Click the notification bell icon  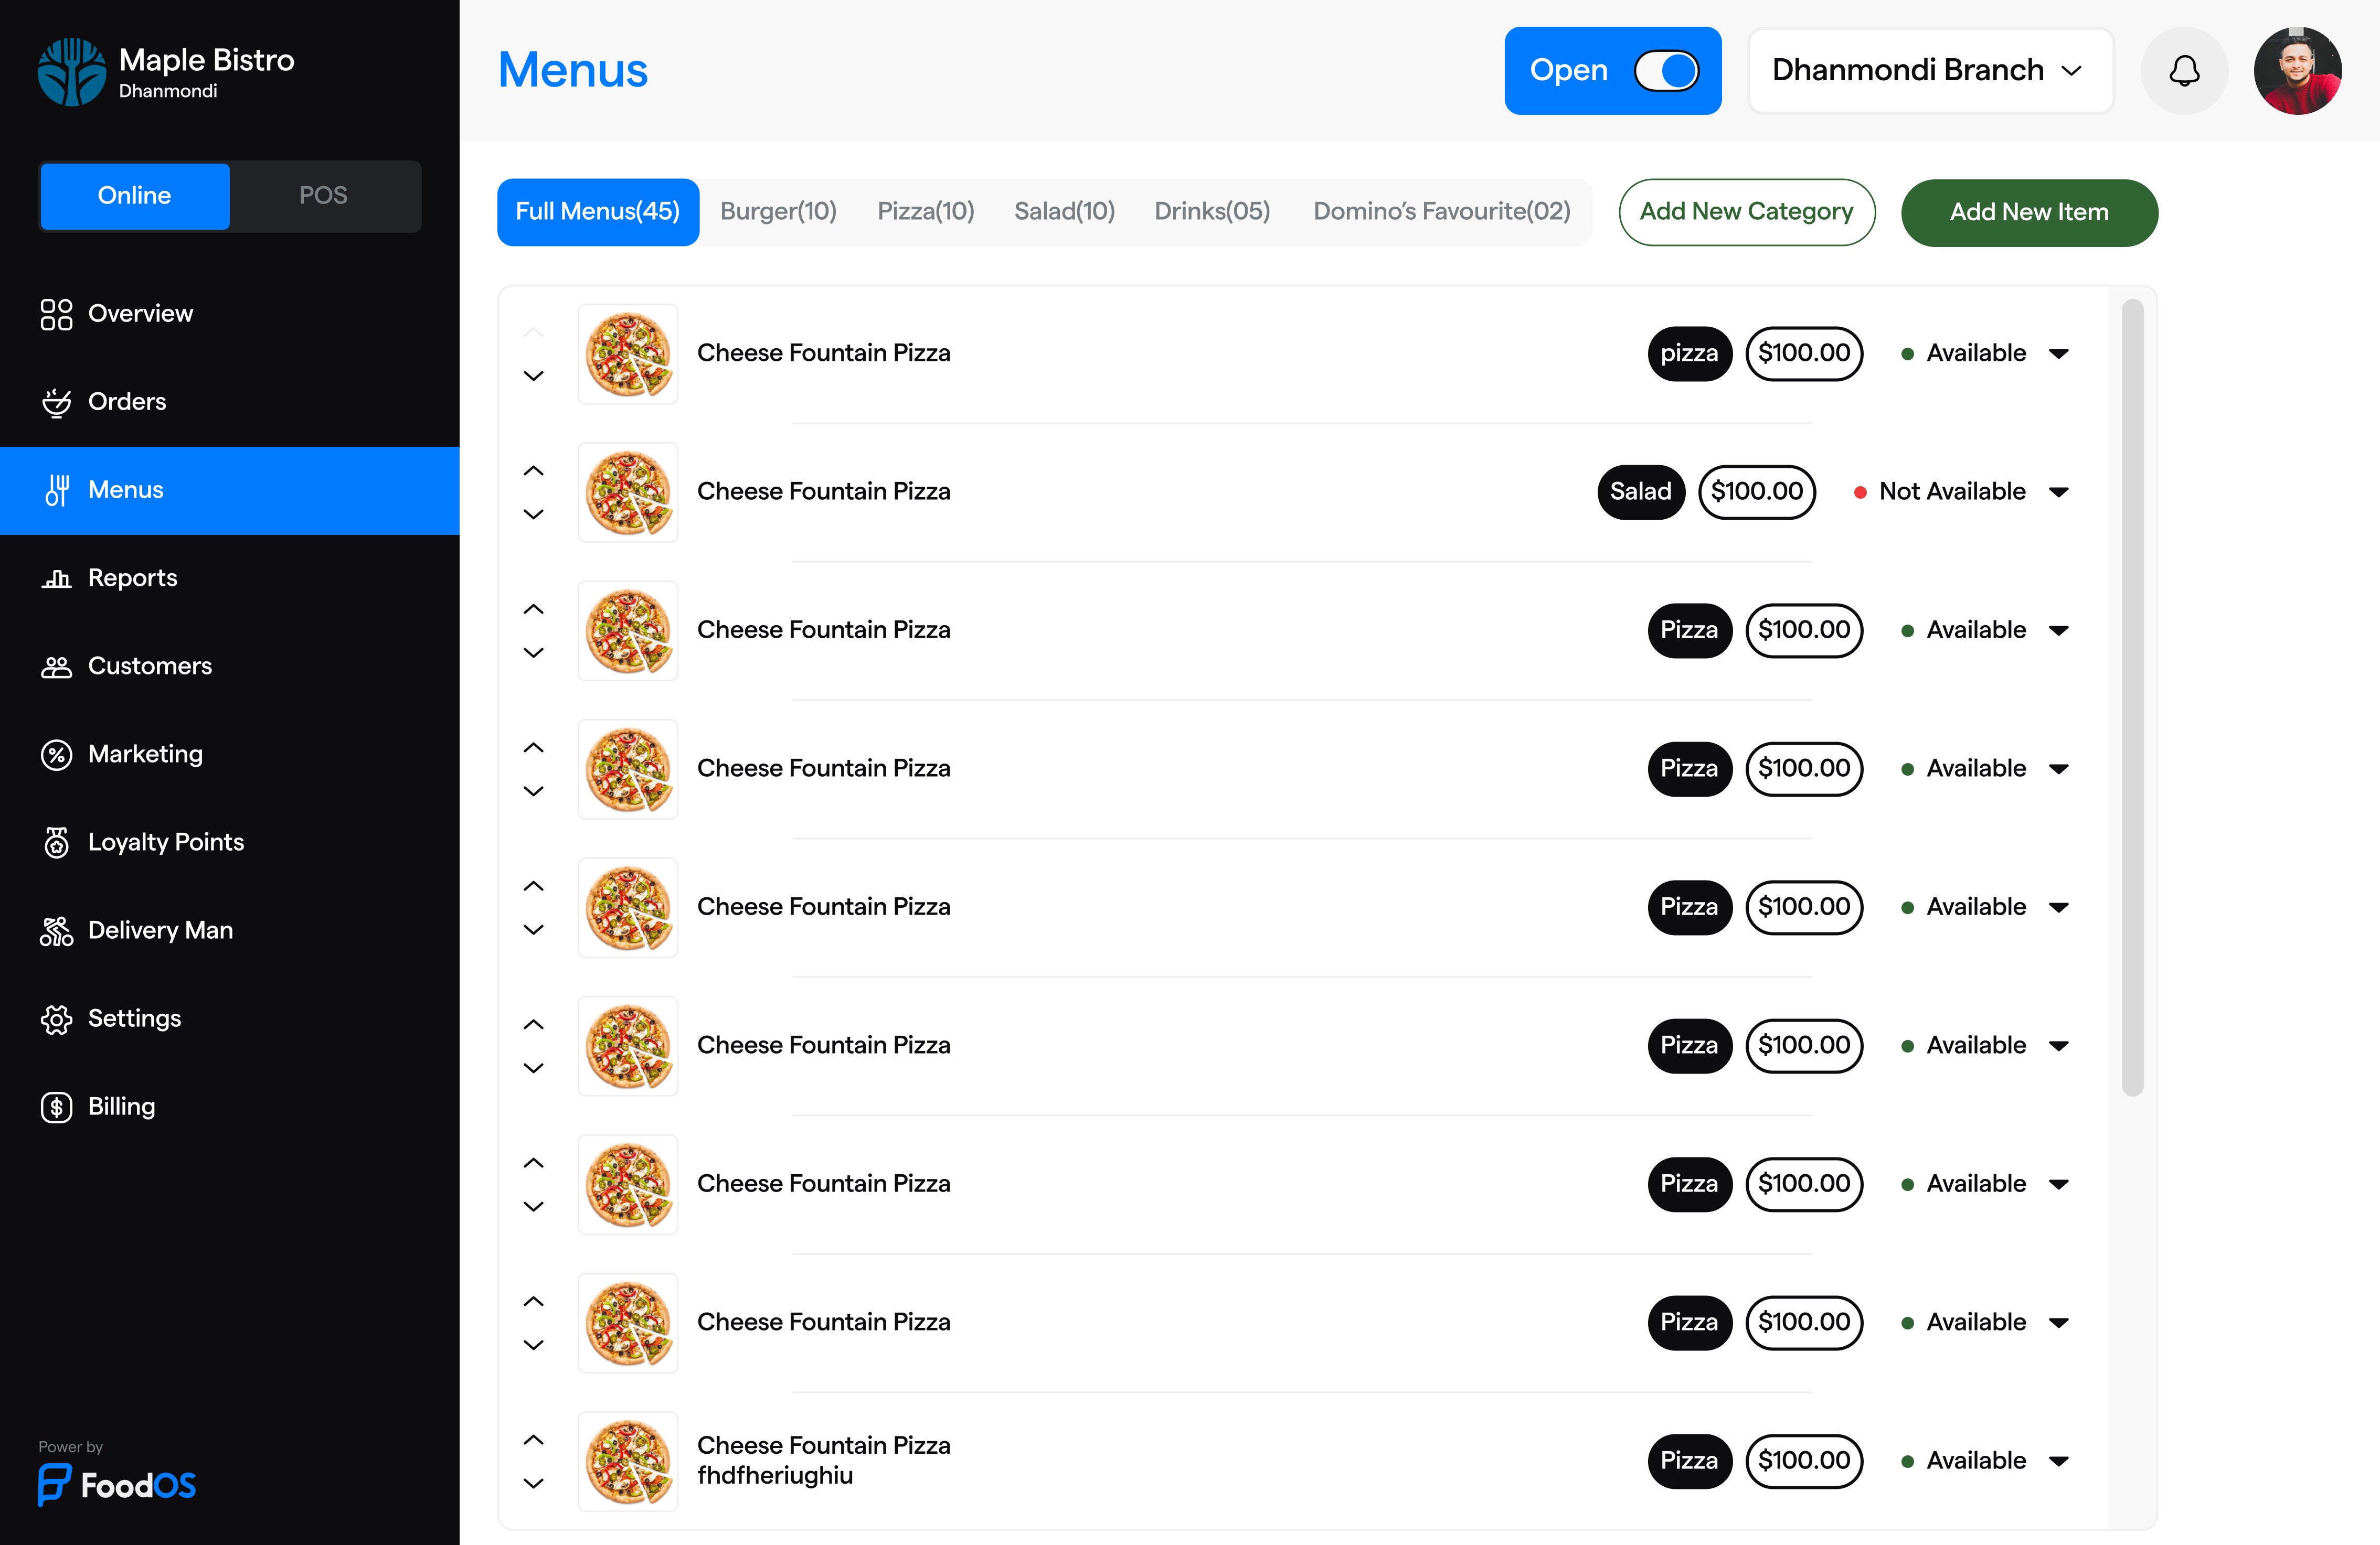2184,71
